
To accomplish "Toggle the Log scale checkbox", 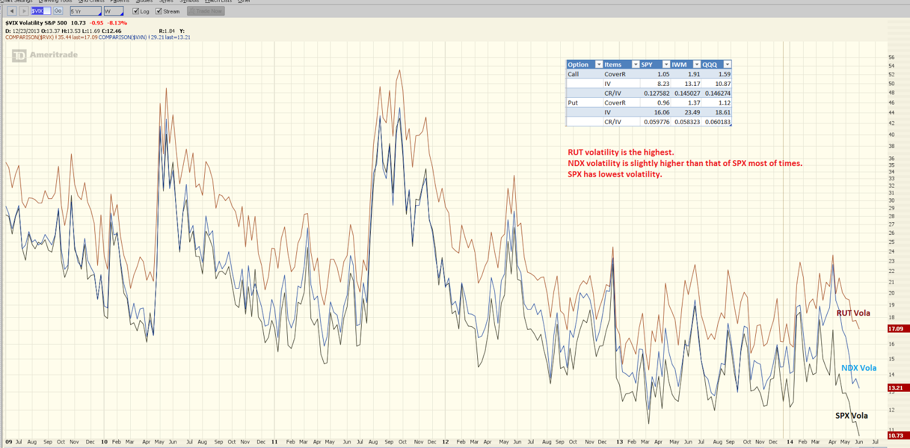I will (x=135, y=11).
